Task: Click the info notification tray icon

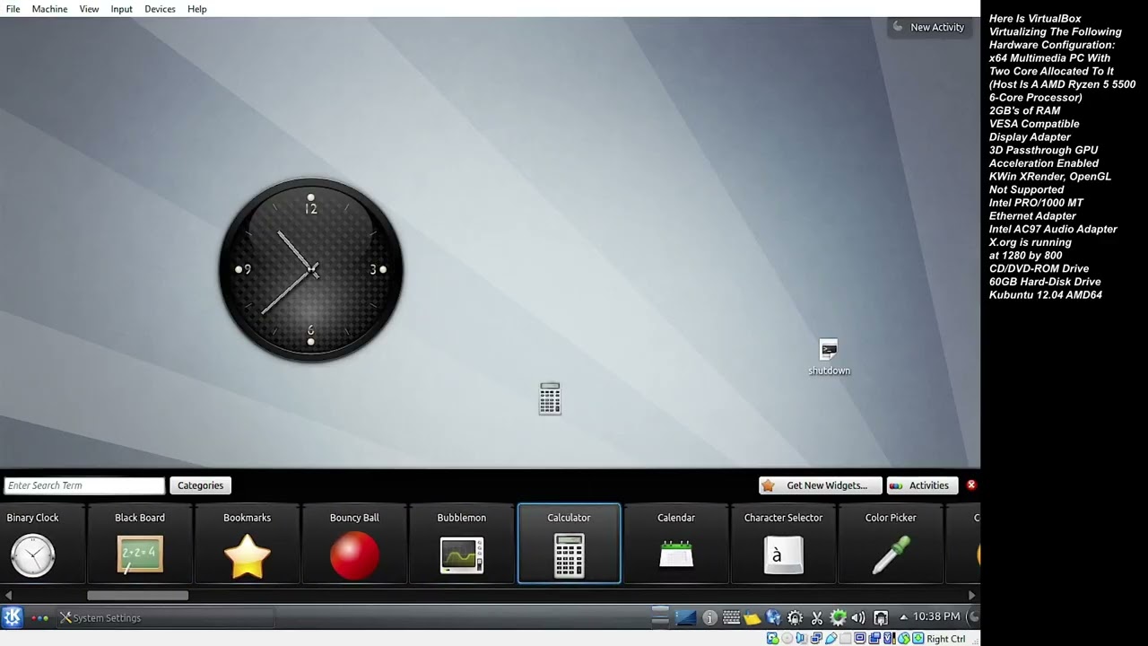Action: coord(709,617)
